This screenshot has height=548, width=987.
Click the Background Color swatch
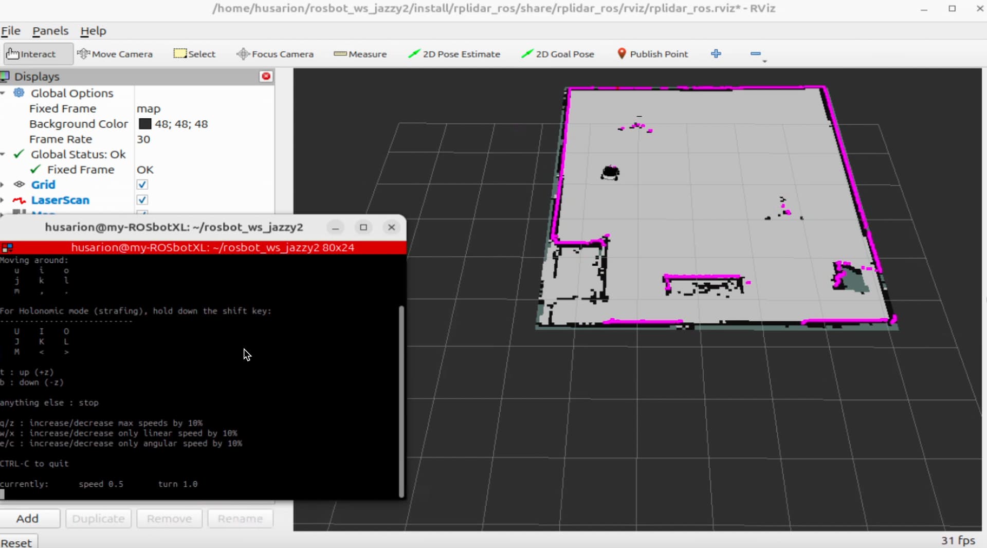coord(145,124)
